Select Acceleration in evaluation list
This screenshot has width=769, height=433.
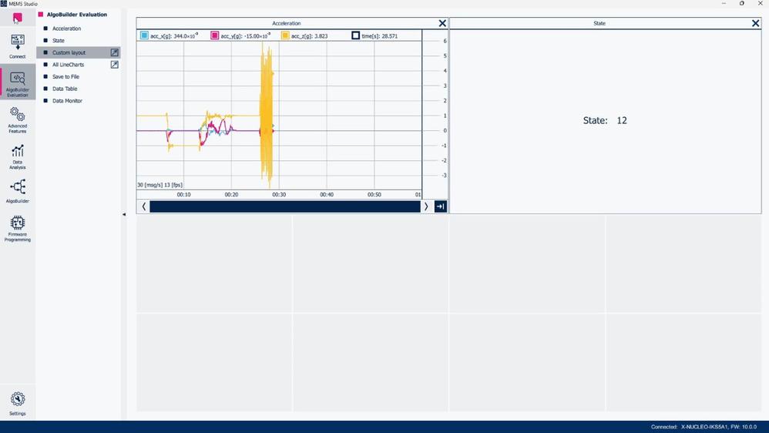[67, 29]
